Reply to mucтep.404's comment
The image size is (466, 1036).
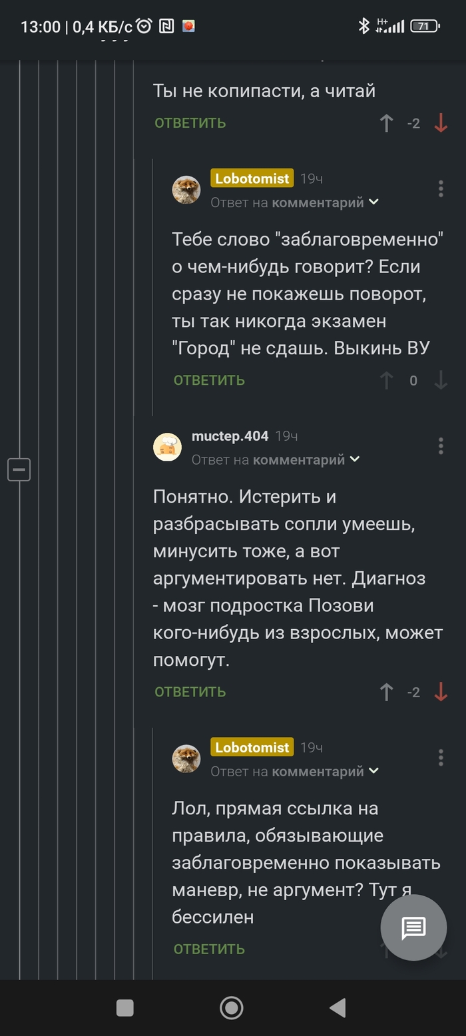click(190, 692)
